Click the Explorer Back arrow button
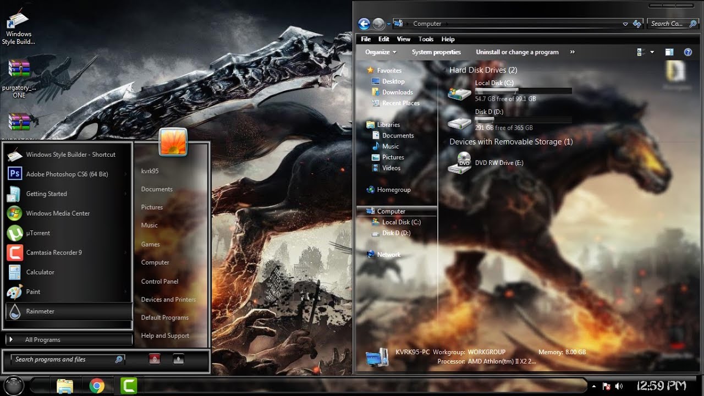The width and height of the screenshot is (704, 396). pos(364,24)
